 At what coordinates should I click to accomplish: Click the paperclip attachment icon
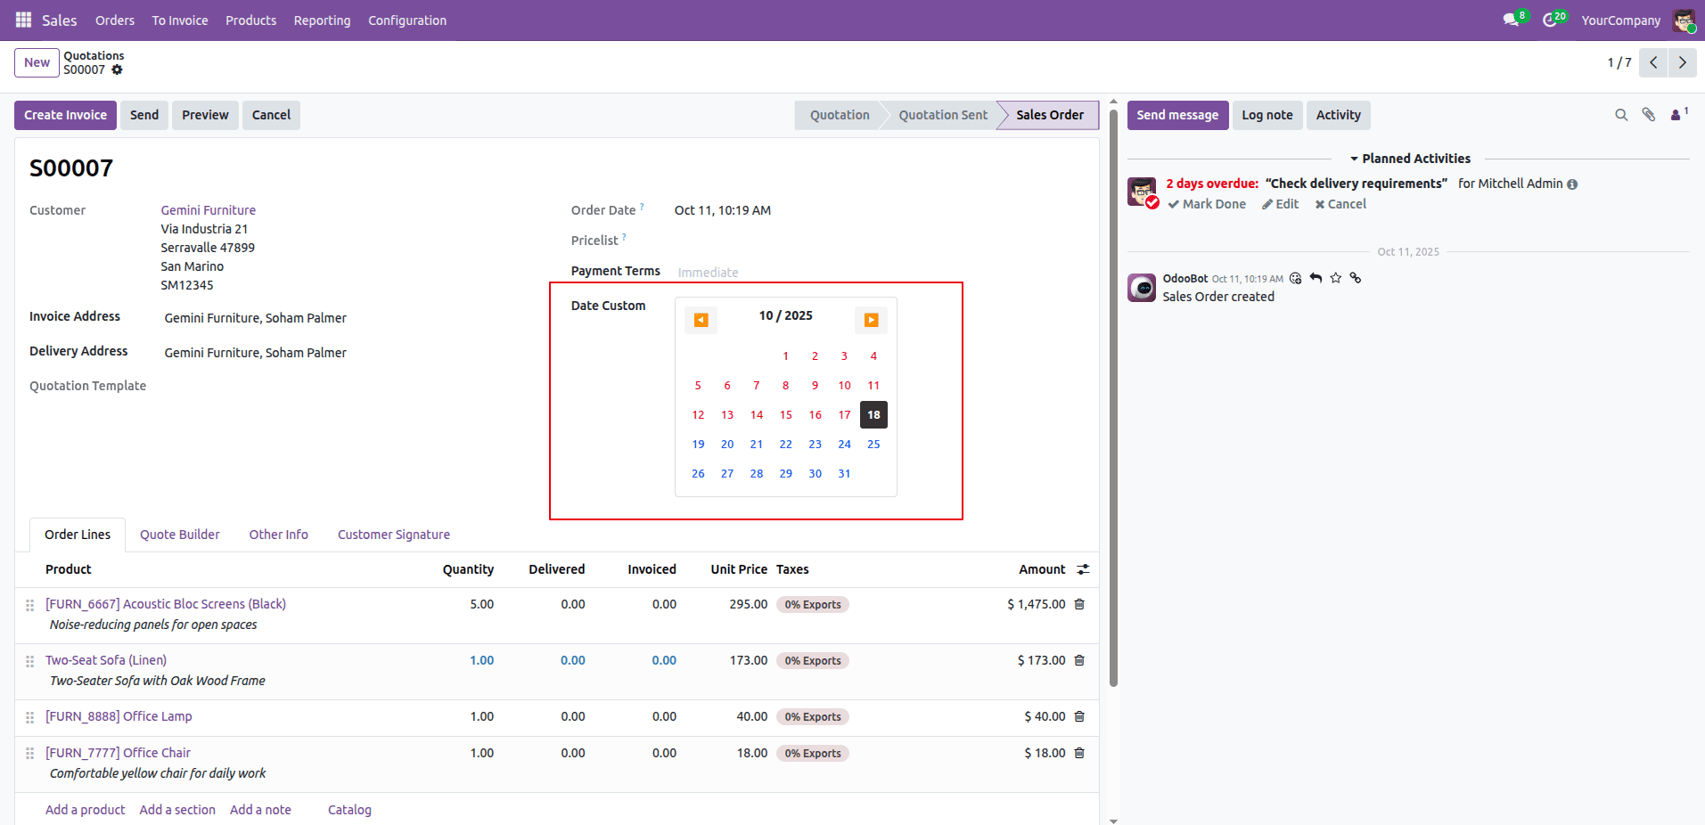tap(1648, 115)
